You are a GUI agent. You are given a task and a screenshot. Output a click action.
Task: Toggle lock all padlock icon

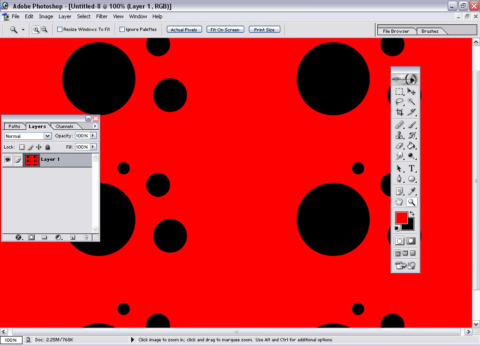click(x=47, y=147)
